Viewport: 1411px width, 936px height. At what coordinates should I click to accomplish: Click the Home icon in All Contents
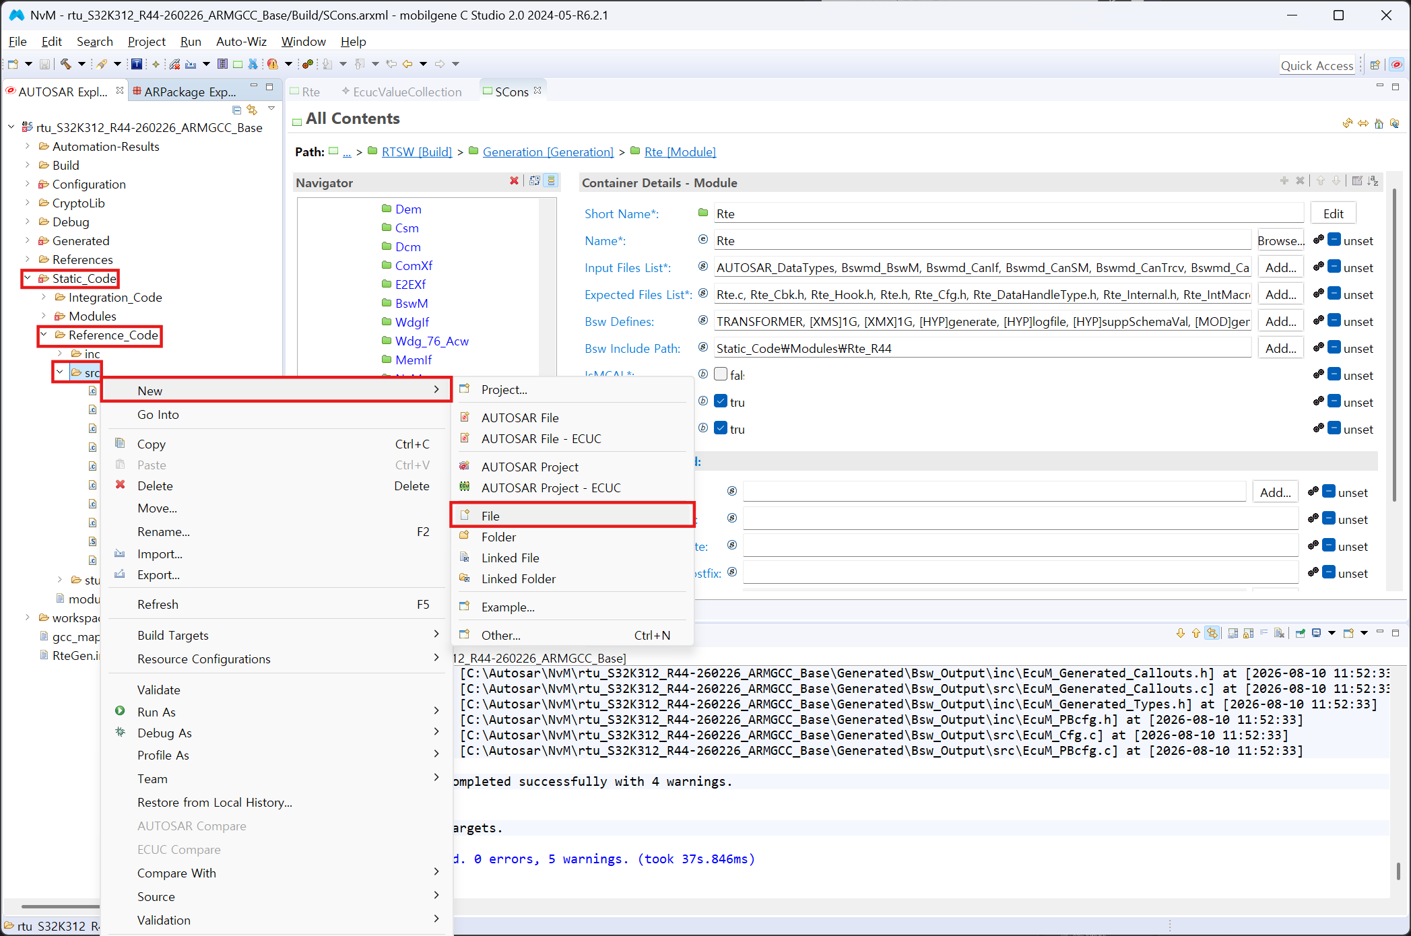(x=1379, y=123)
